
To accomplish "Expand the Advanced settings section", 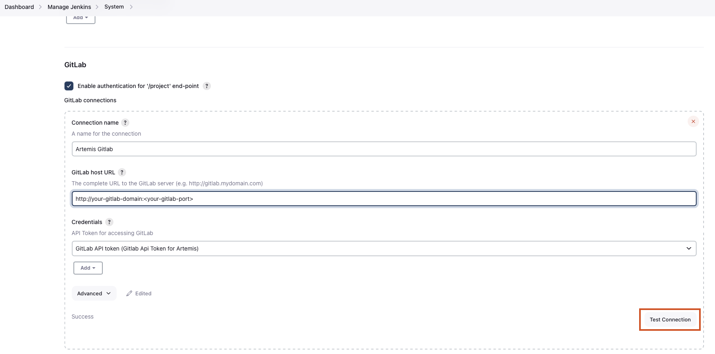I will [x=94, y=293].
